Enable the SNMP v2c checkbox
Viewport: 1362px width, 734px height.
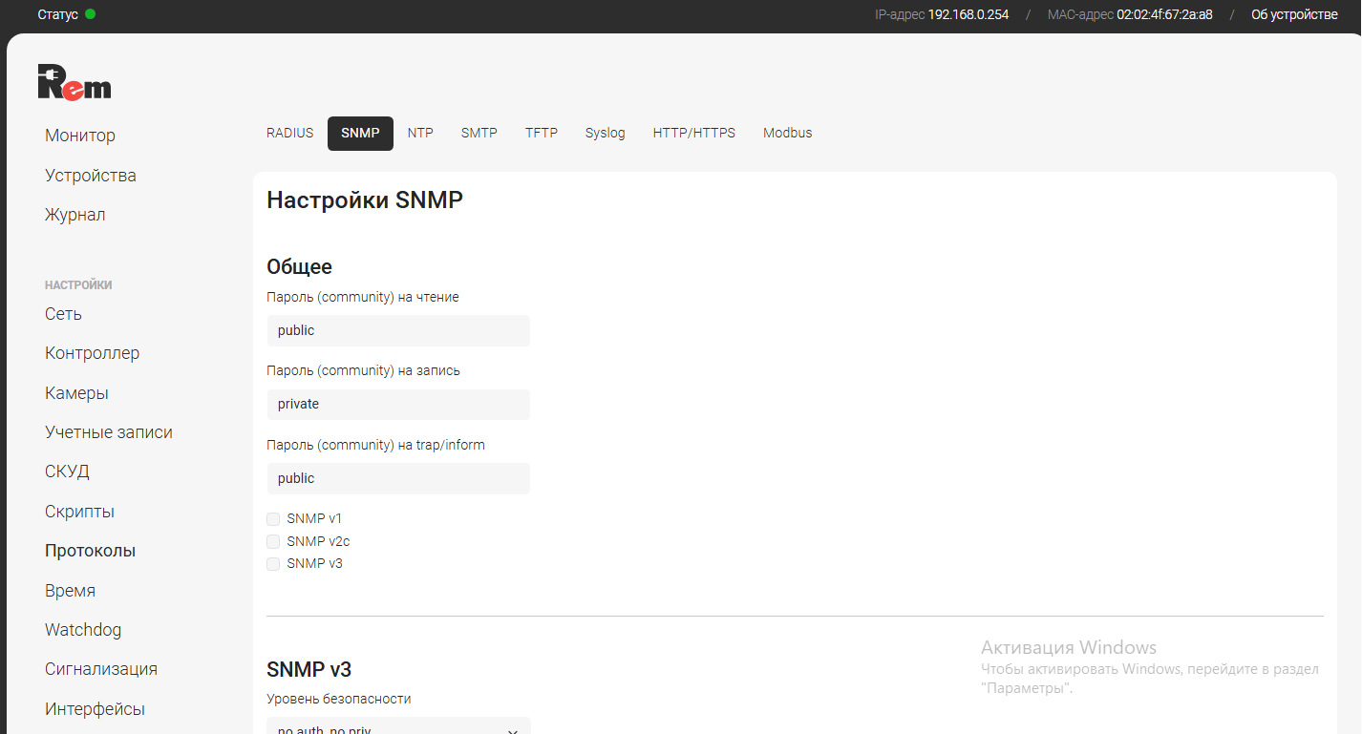tap(273, 541)
